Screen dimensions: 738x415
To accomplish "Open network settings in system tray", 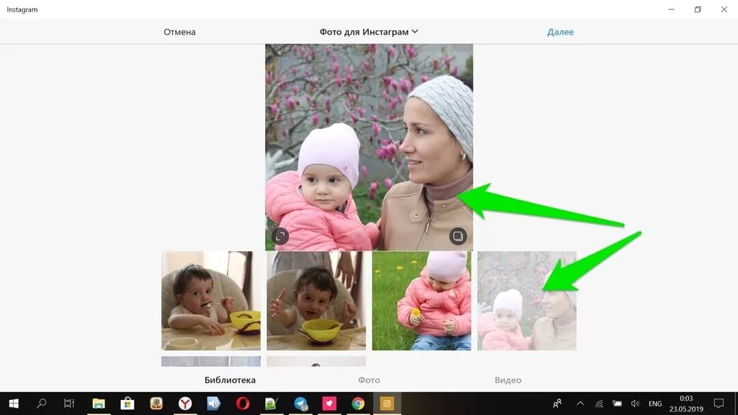I will coord(599,403).
